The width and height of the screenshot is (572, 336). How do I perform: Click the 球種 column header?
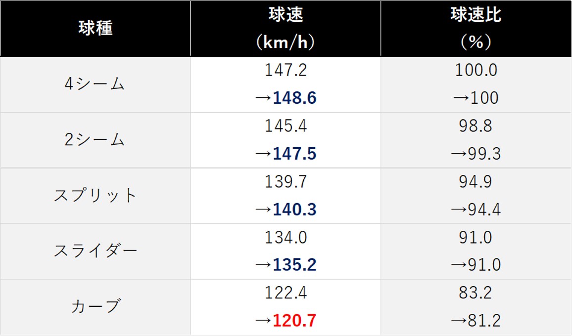(x=95, y=28)
